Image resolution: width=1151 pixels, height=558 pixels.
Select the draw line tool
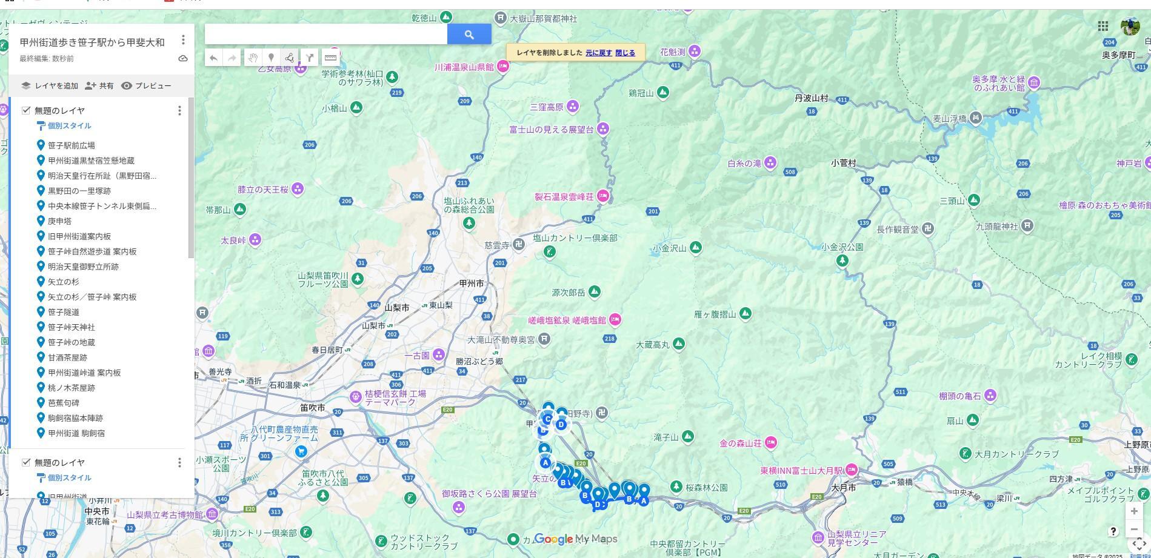click(290, 58)
